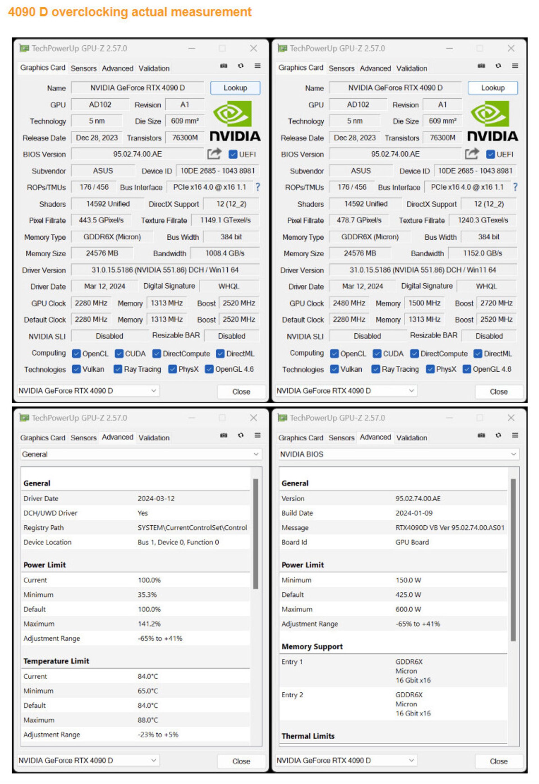Click NVIDIA logo in top-left window
This screenshot has width=539, height=784.
click(x=235, y=121)
